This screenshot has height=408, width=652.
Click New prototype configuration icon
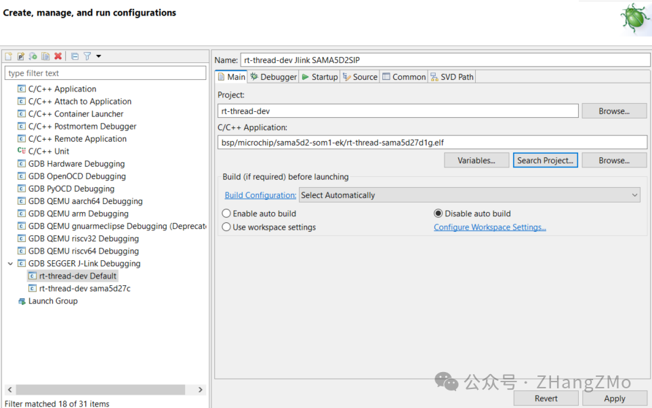tap(21, 56)
